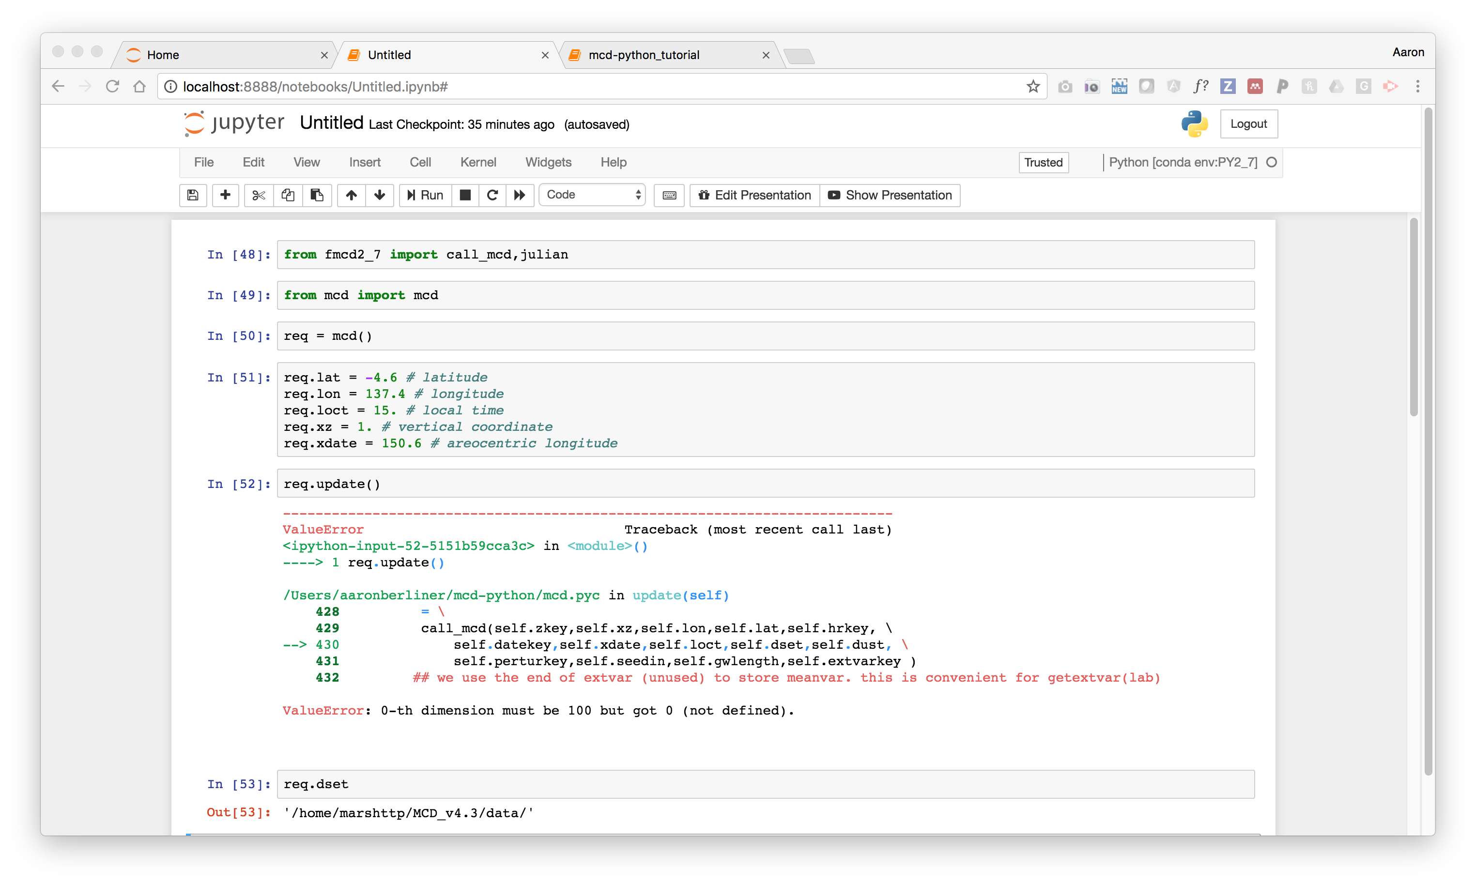
Task: Open the cell type dropdown showing Code
Action: pyautogui.click(x=592, y=194)
